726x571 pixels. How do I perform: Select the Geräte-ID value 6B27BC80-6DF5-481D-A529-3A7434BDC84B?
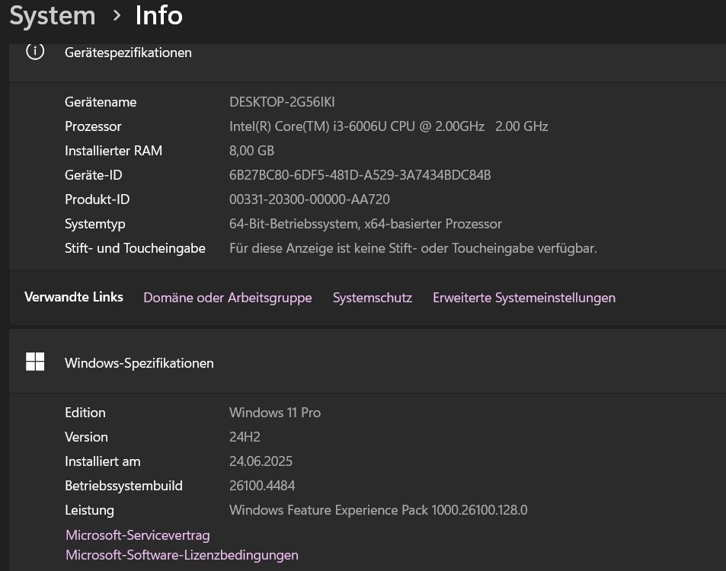(x=360, y=175)
